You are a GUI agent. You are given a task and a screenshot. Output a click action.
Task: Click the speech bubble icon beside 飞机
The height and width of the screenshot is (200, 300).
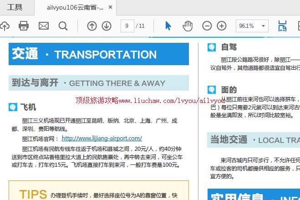coord(13,108)
